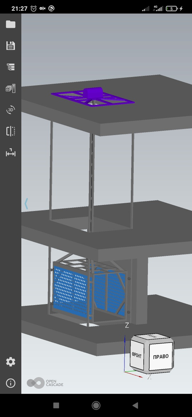192x417 pixels.
Task: Open the model tree structure panel
Action: coord(11,67)
